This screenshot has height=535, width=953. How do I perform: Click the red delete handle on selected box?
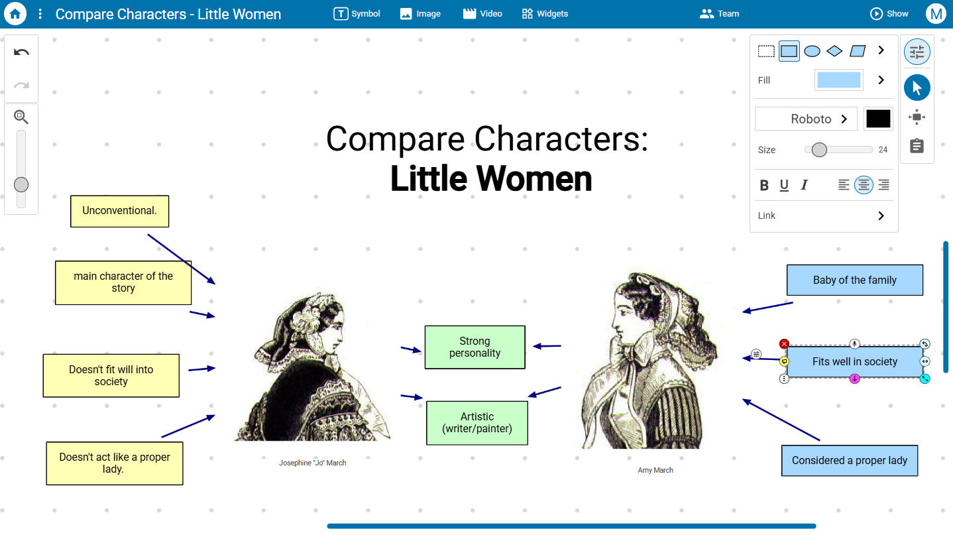[x=785, y=344]
